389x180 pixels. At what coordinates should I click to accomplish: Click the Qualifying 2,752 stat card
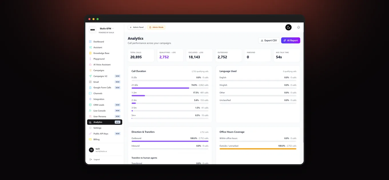point(170,55)
